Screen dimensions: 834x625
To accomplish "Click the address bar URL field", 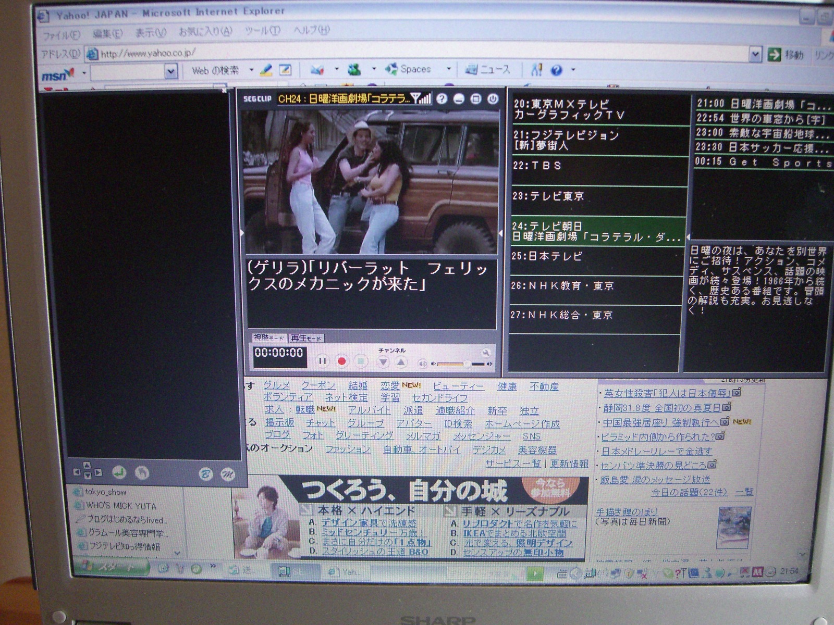I will point(417,53).
